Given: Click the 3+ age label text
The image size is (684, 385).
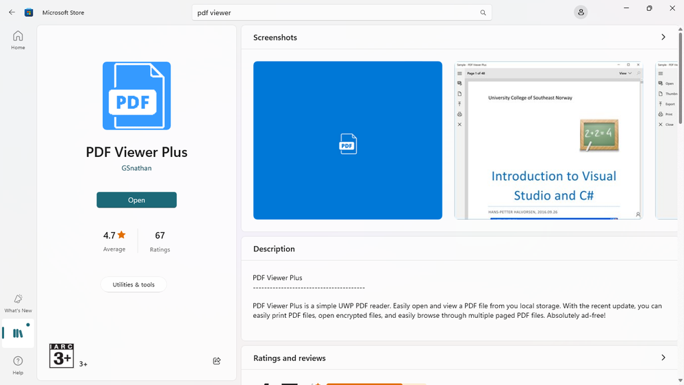Looking at the screenshot, I should tap(83, 364).
